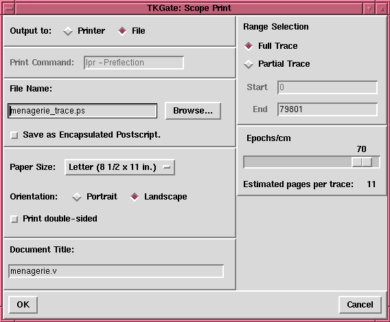Open the window menu icon in title bar
This screenshot has width=390, height=322.
point(9,9)
